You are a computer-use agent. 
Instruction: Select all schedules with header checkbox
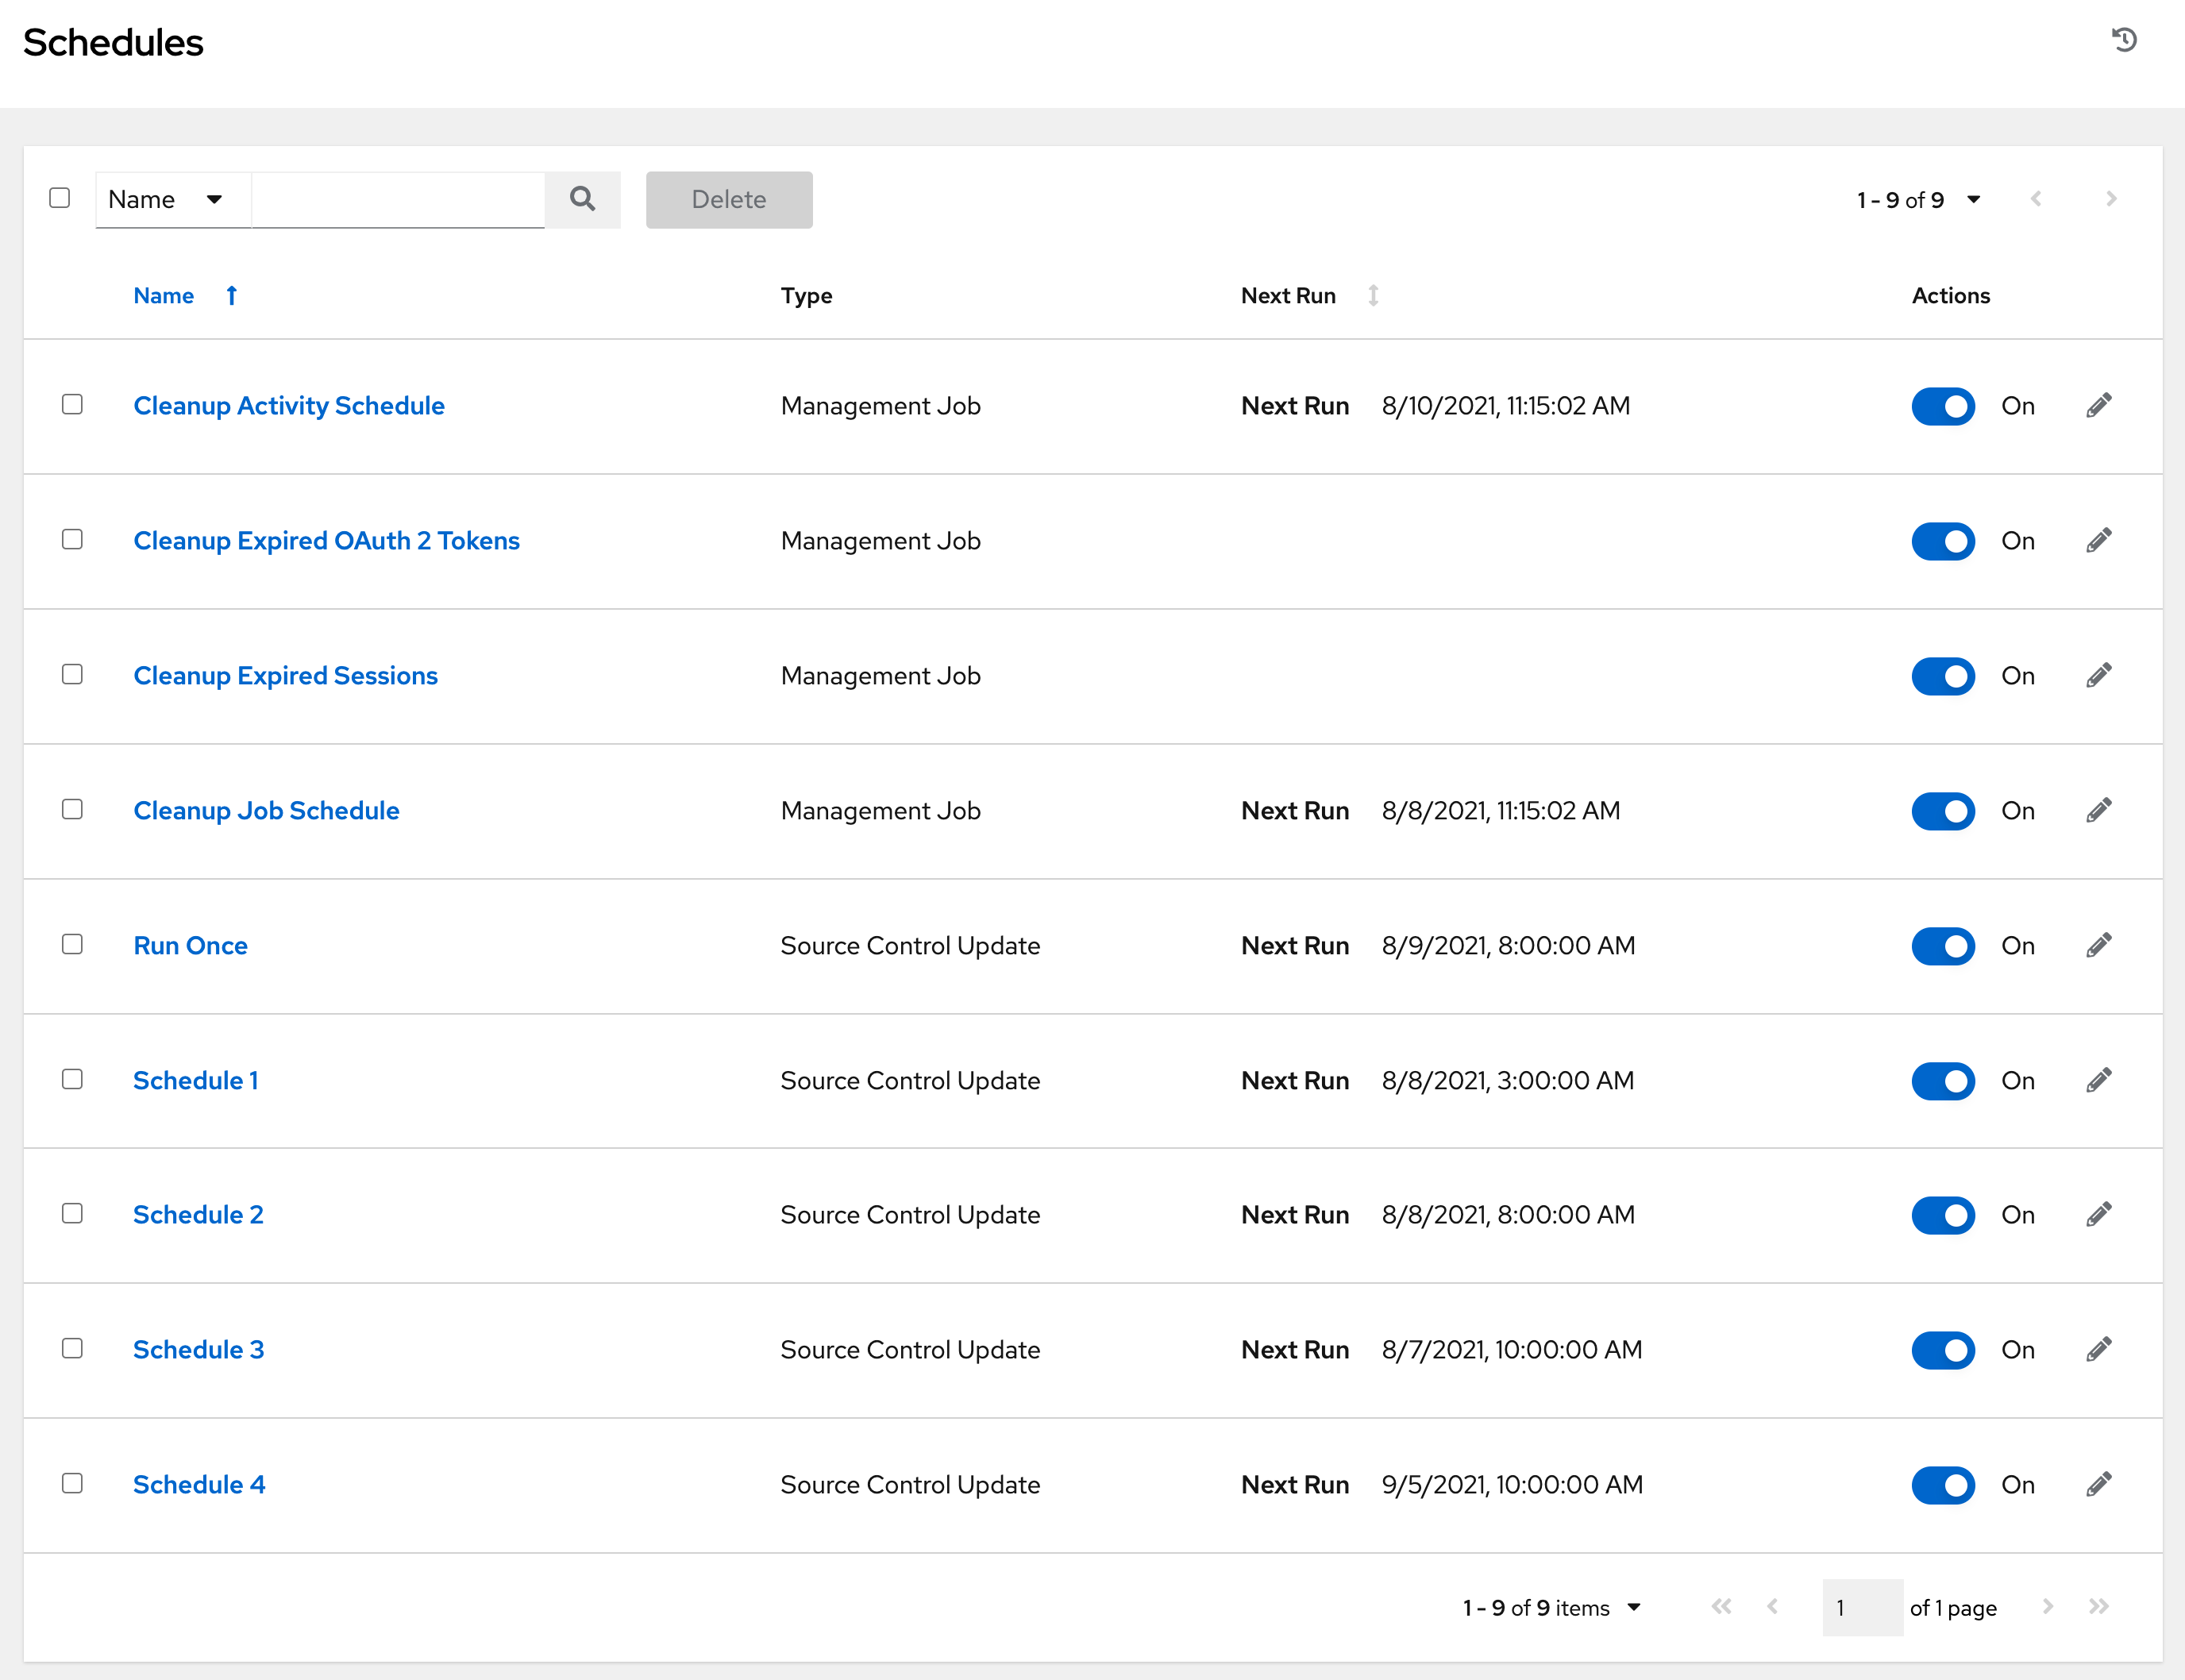click(59, 198)
